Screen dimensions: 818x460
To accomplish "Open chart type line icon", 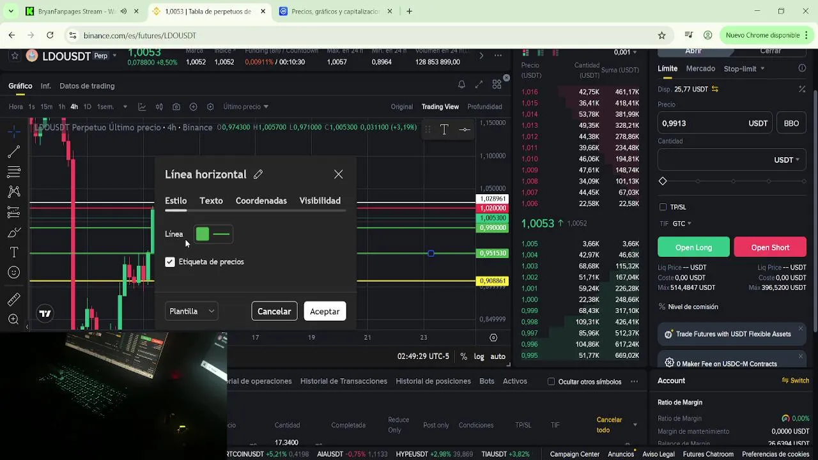I will click(x=142, y=107).
